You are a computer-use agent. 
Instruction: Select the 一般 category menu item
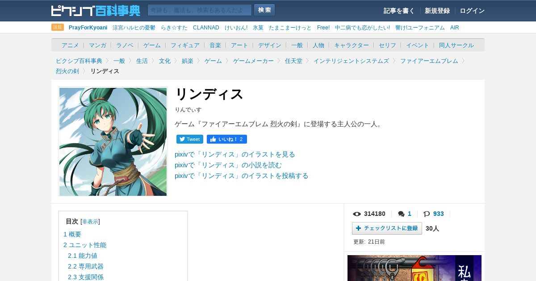pos(297,45)
